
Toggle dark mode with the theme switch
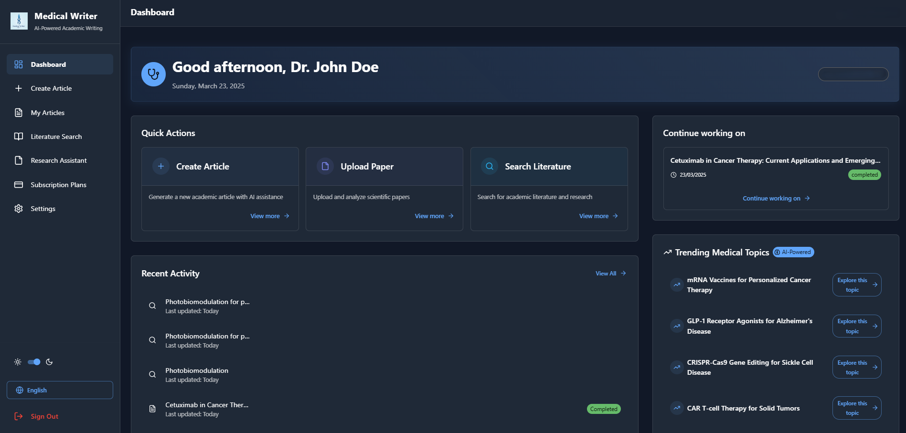click(33, 362)
